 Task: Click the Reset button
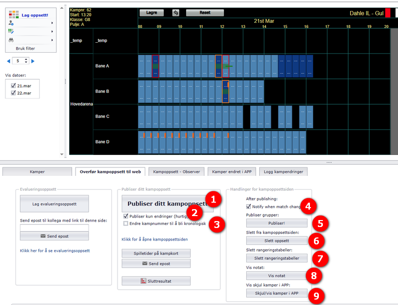[205, 12]
